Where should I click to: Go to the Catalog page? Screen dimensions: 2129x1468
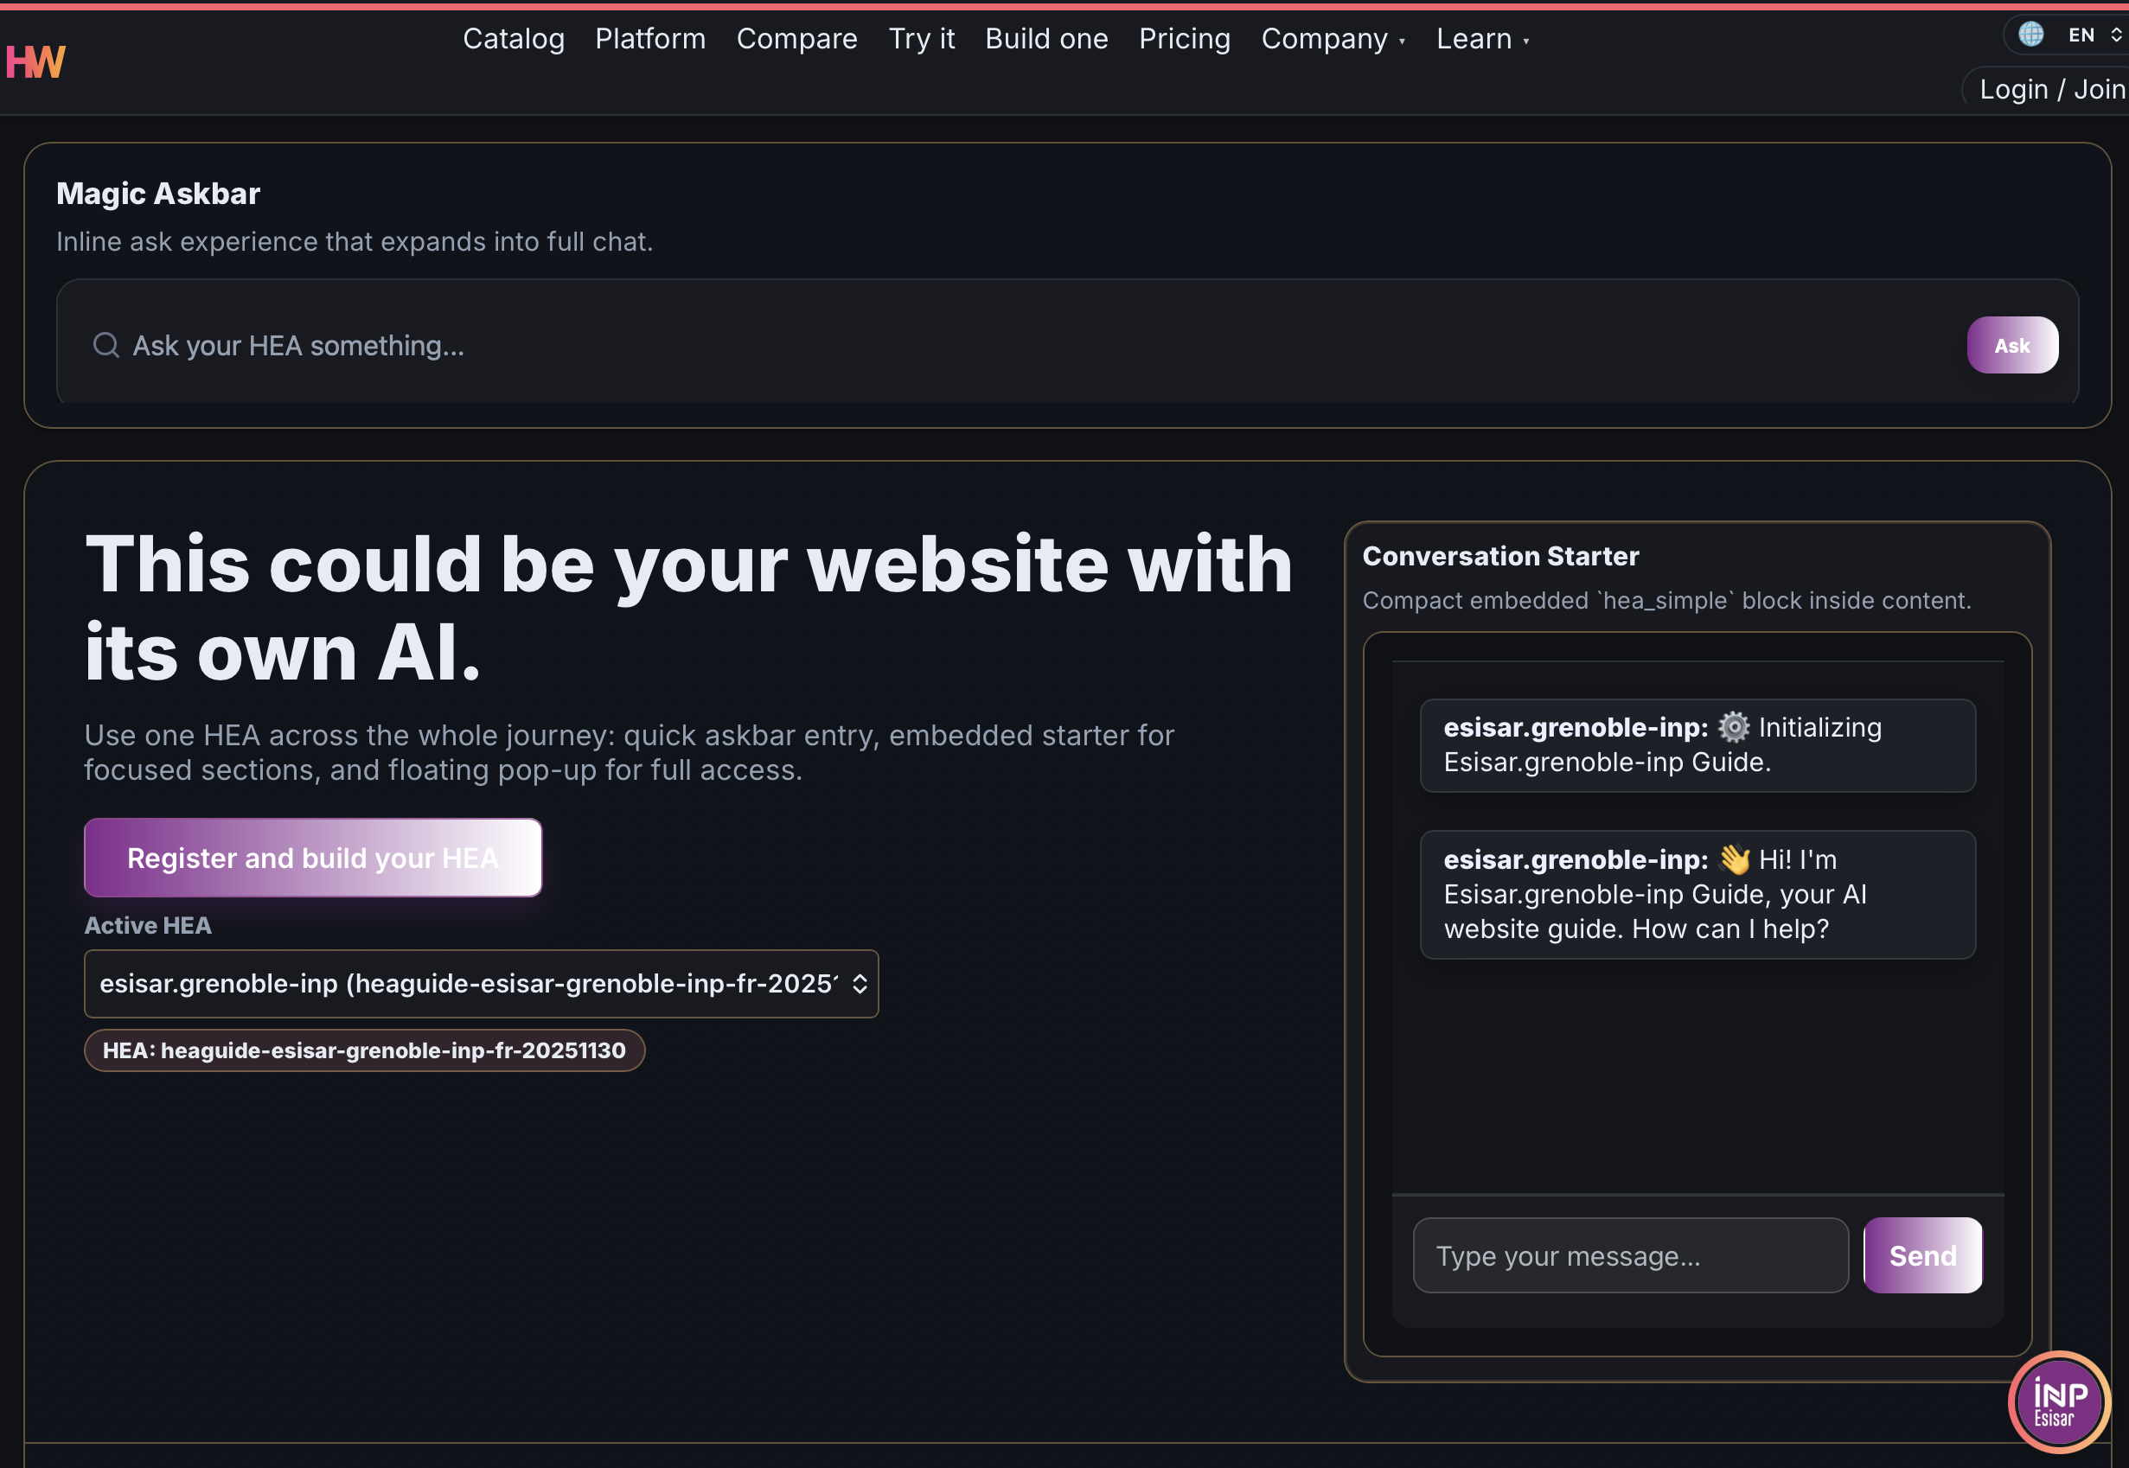pyautogui.click(x=514, y=40)
